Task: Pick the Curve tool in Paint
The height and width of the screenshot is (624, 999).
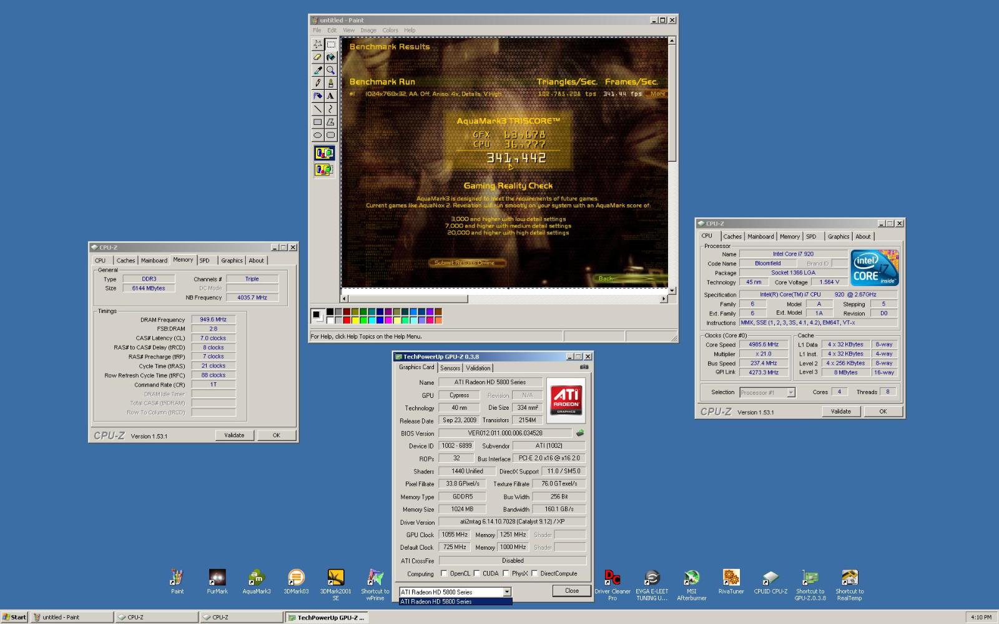Action: pyautogui.click(x=330, y=109)
